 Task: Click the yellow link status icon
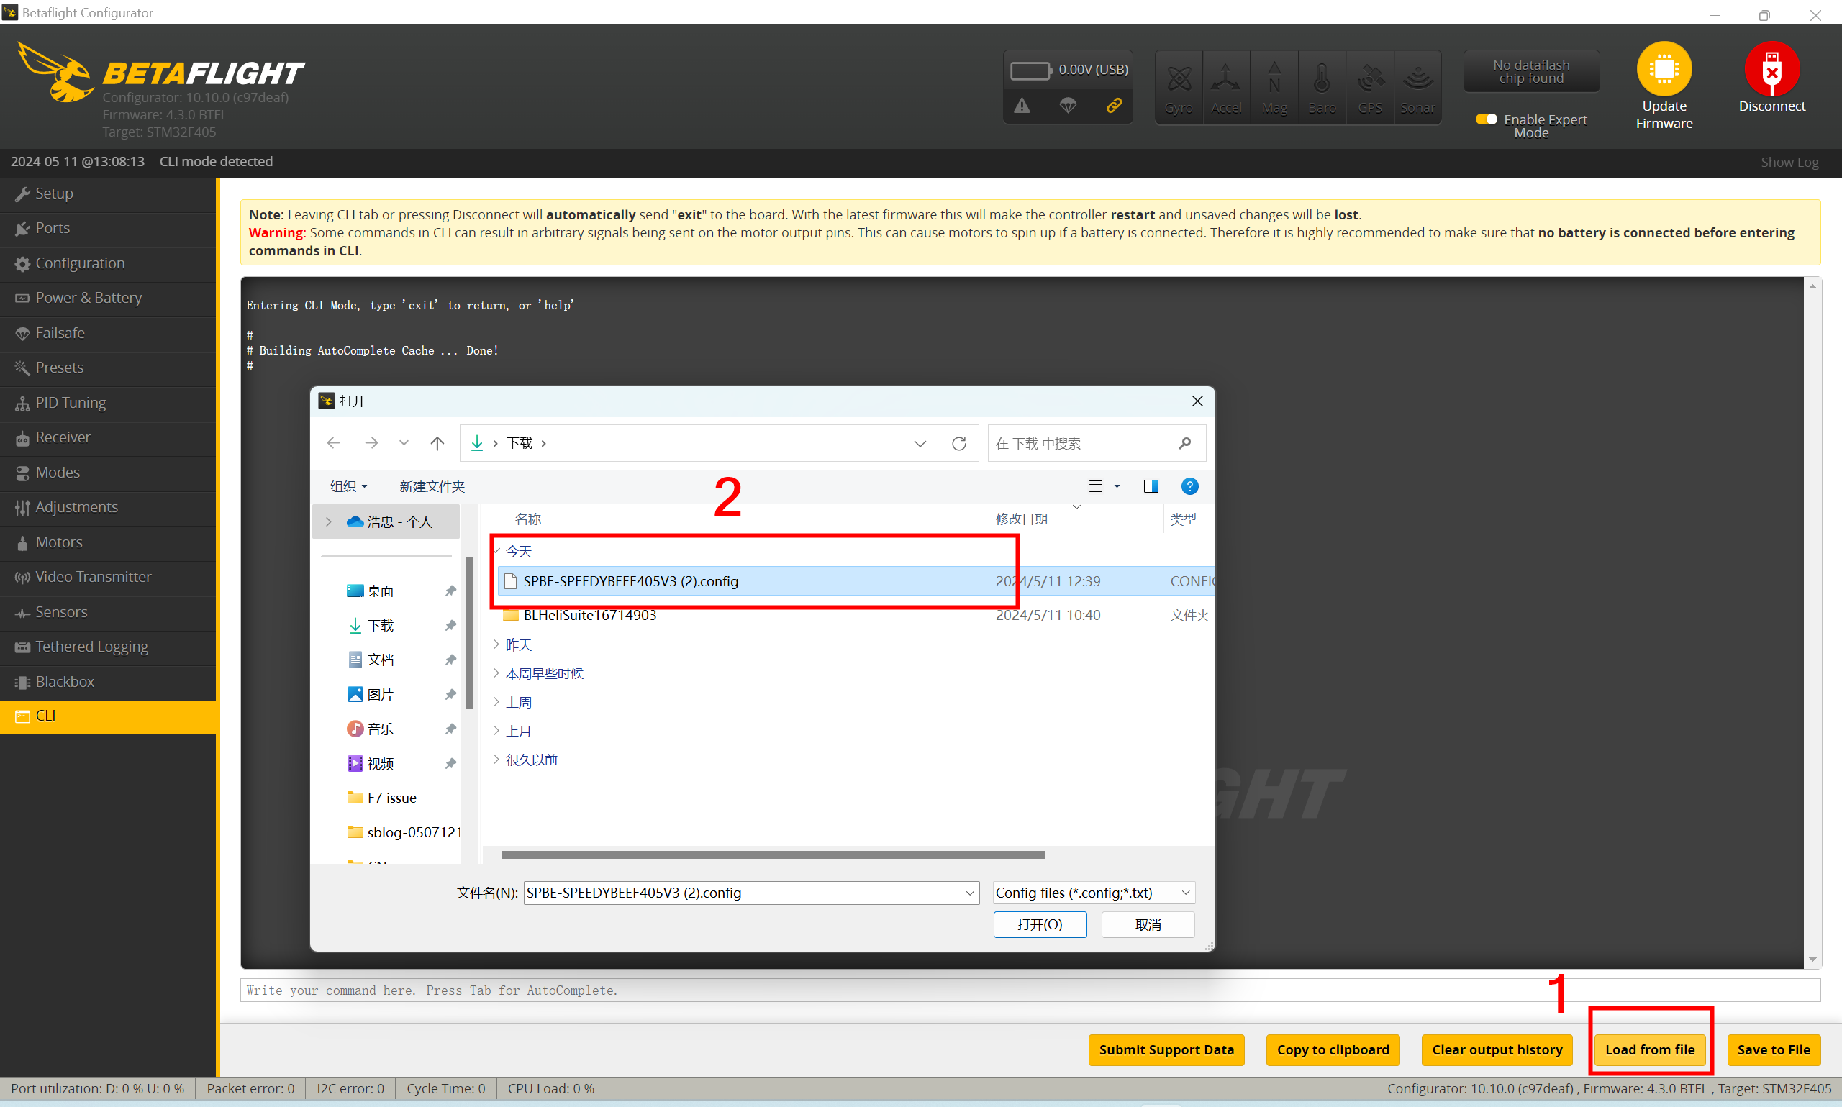(1113, 106)
